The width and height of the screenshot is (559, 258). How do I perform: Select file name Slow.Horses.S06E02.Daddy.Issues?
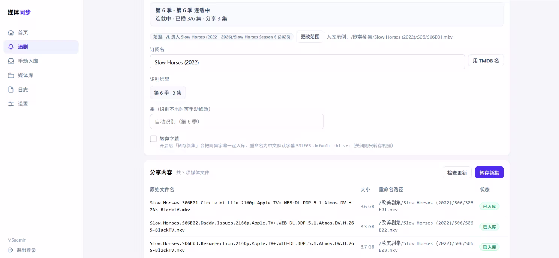(252, 226)
